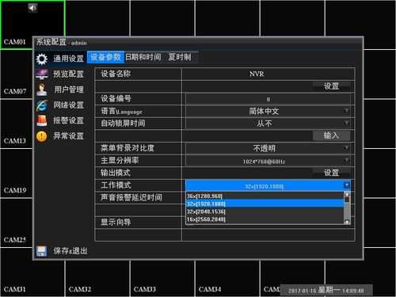This screenshot has width=396, height=297.
Task: Select 预览配置 menu label
Action: point(69,74)
